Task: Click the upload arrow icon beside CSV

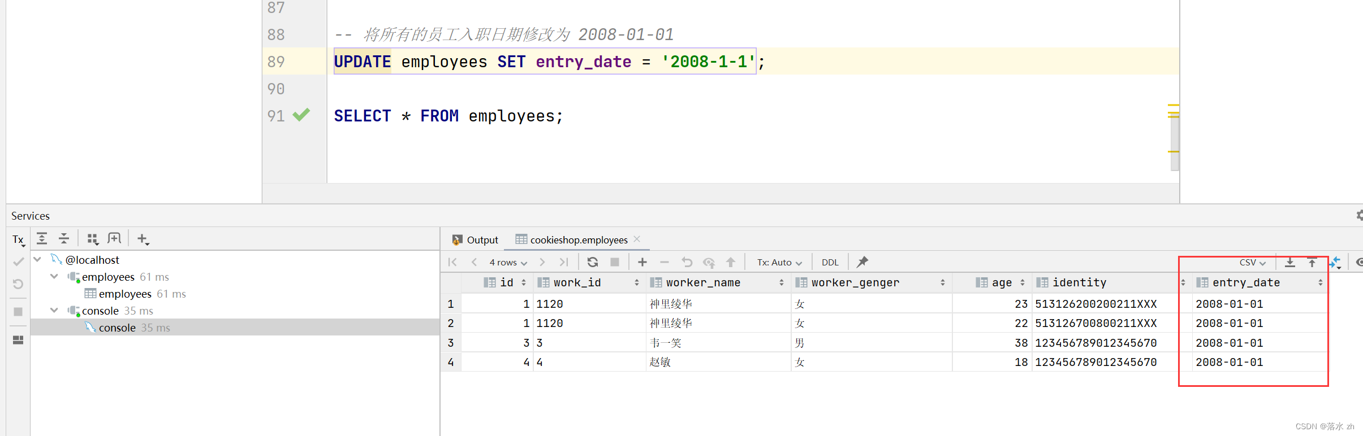Action: [1312, 262]
